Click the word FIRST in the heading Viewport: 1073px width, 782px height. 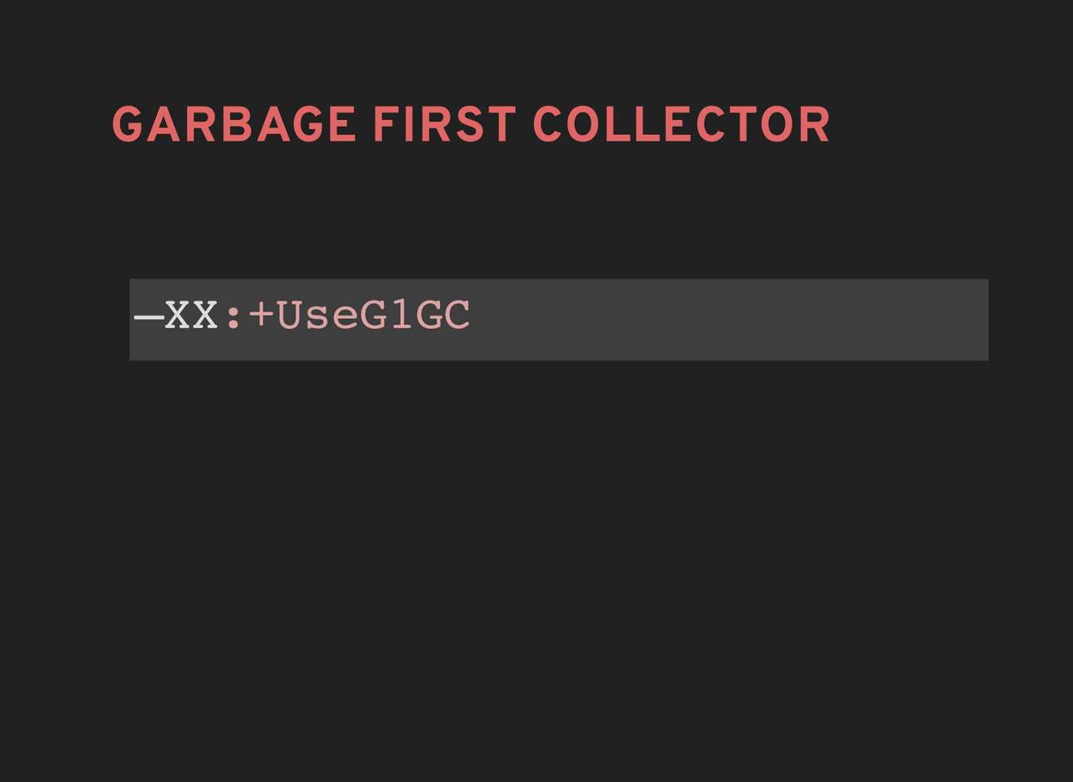click(x=445, y=126)
